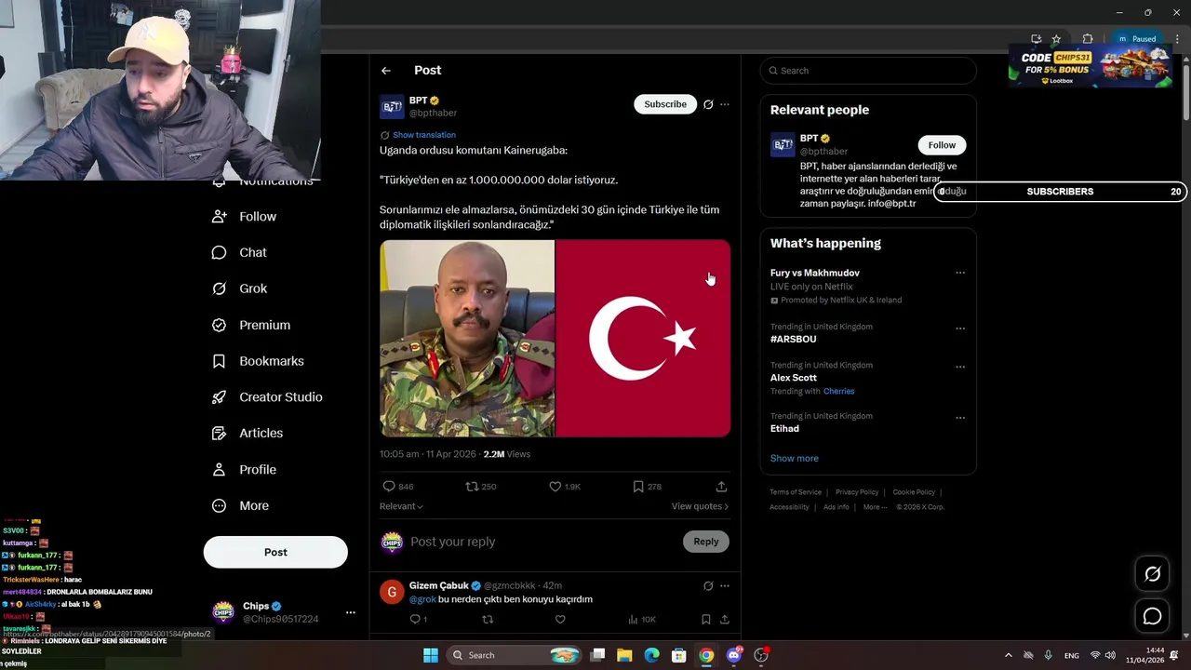Share the BPT post via share icon
This screenshot has height=670, width=1191.
[x=721, y=487]
